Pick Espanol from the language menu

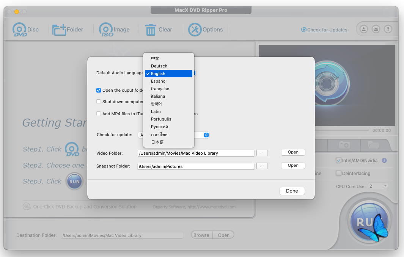tap(168, 81)
